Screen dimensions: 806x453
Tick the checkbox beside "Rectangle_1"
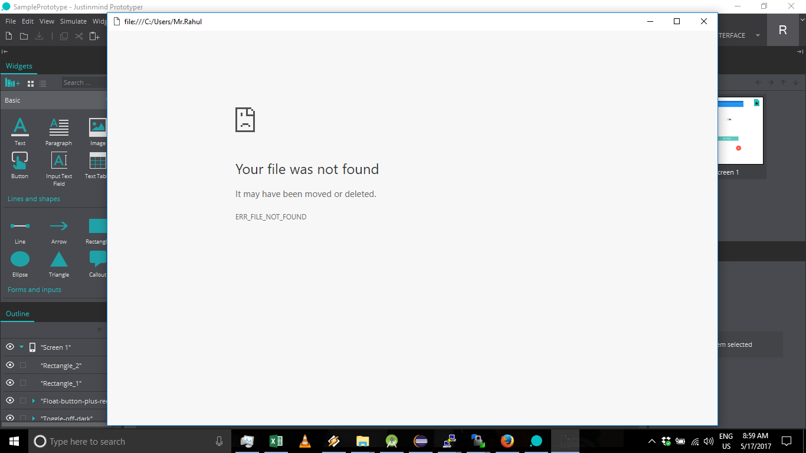click(23, 383)
